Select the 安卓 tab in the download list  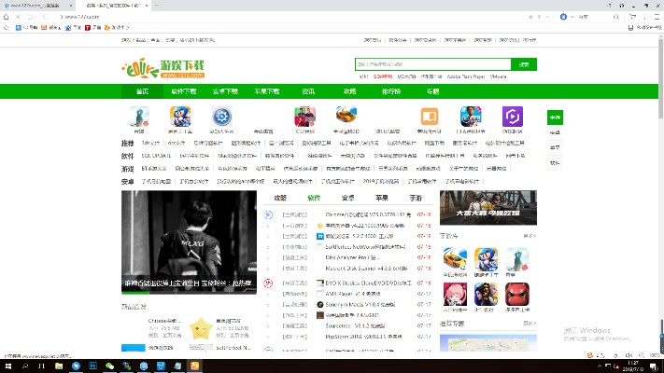(x=347, y=199)
